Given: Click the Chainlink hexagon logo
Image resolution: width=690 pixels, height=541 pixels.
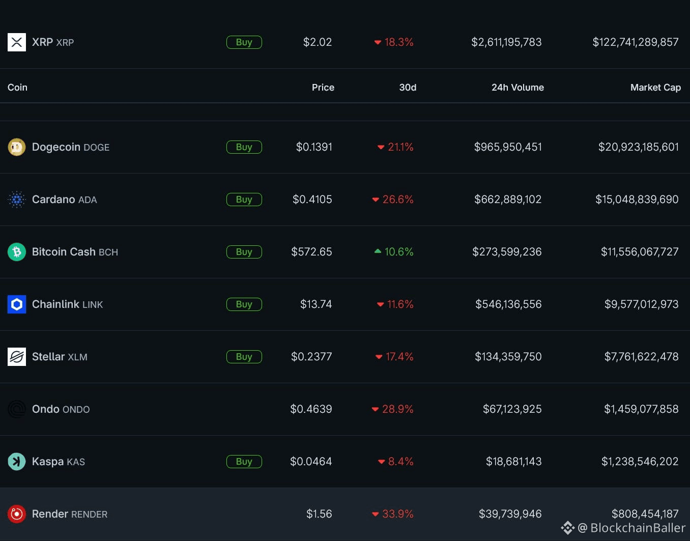Looking at the screenshot, I should click(17, 304).
